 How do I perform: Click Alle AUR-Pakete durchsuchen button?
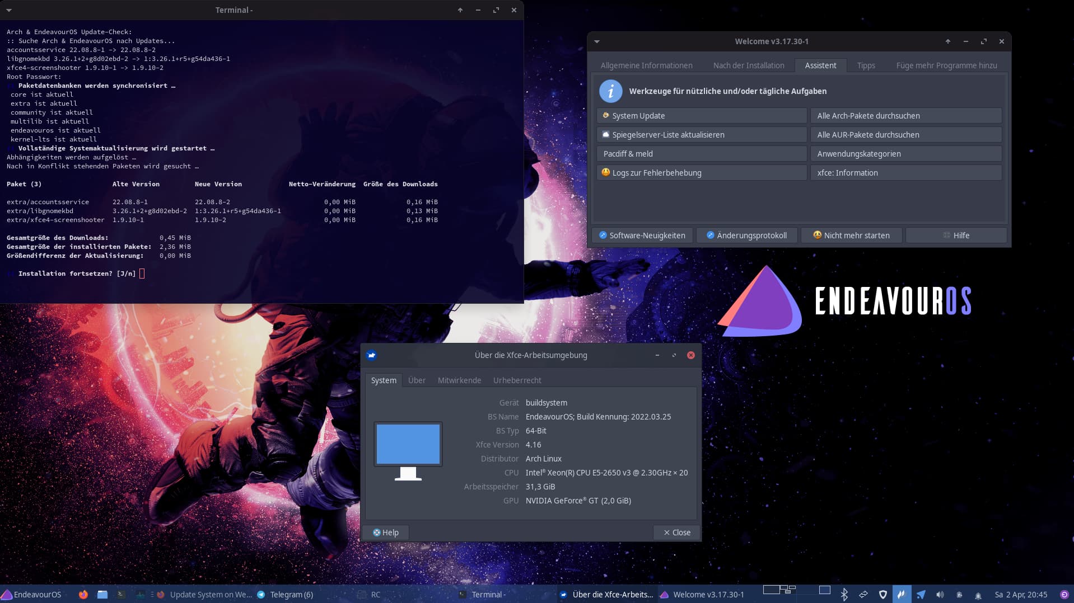(905, 135)
